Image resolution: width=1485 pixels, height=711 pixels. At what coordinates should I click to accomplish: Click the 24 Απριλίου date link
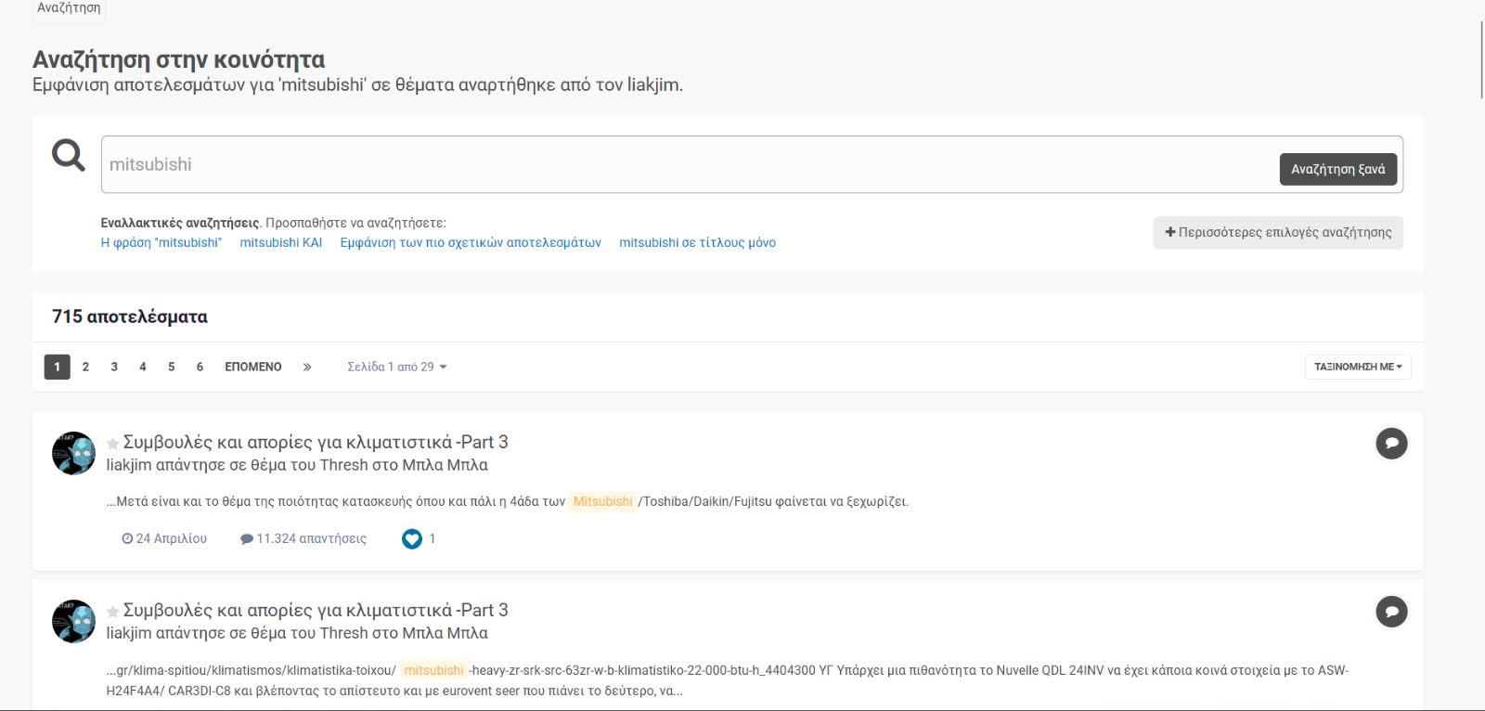click(164, 538)
